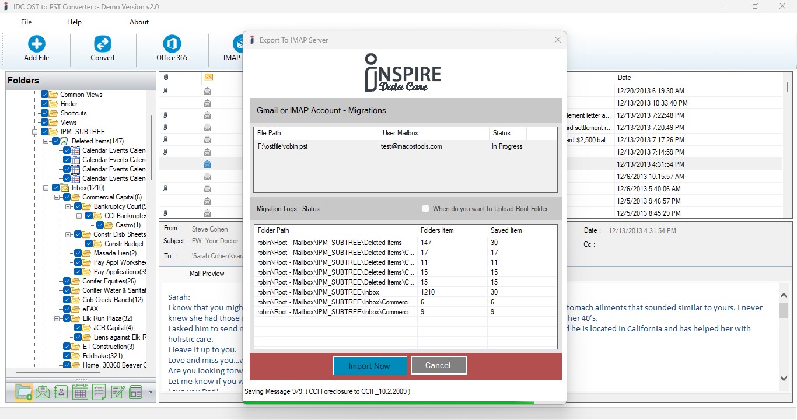Click envelope icon in 12/5/2013 9:46:57 PM row
This screenshot has height=420, width=797.
tap(207, 201)
